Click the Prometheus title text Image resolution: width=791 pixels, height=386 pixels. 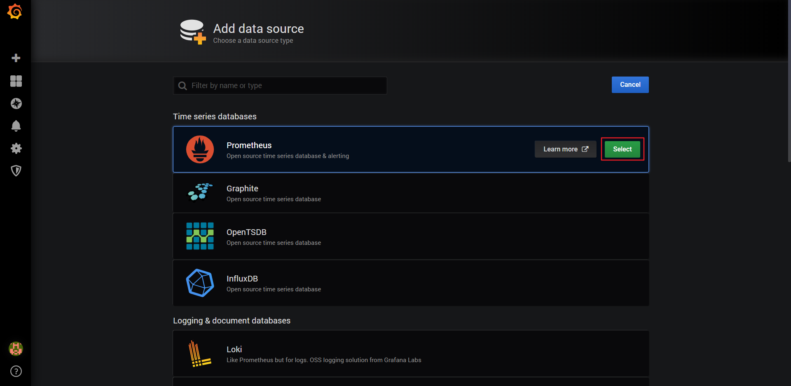249,145
